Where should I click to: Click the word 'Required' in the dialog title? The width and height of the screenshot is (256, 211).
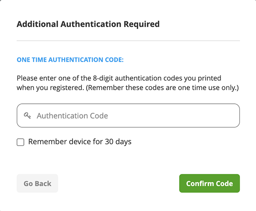click(140, 24)
